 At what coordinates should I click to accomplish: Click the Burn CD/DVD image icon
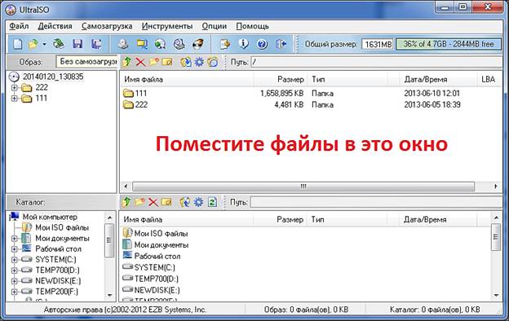[x=197, y=43]
